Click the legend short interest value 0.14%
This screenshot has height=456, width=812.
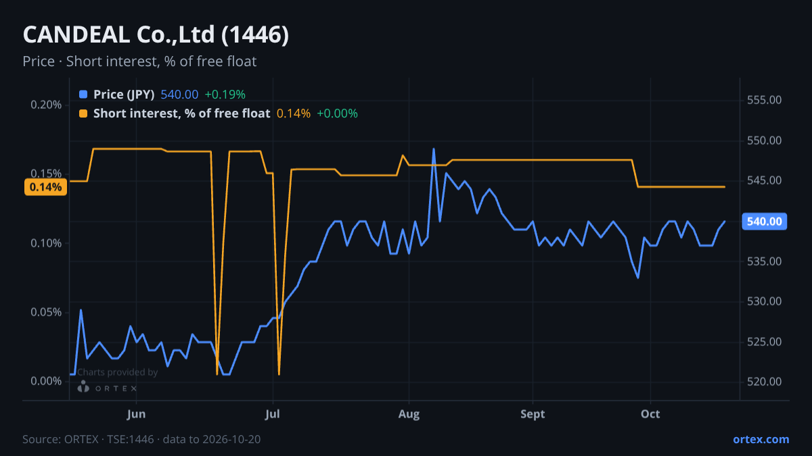[294, 113]
